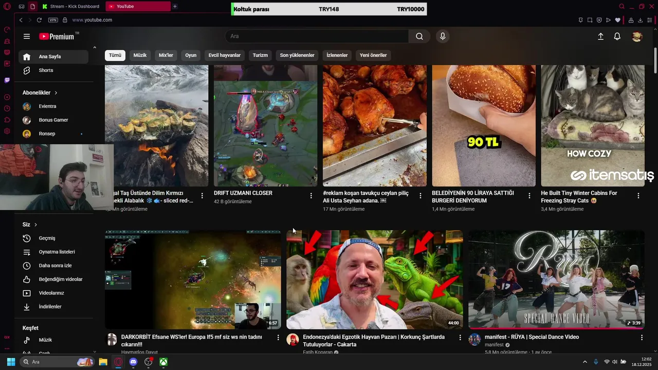Open the YouTube hamburger guide menu
Viewport: 658px width, 370px height.
(x=27, y=36)
